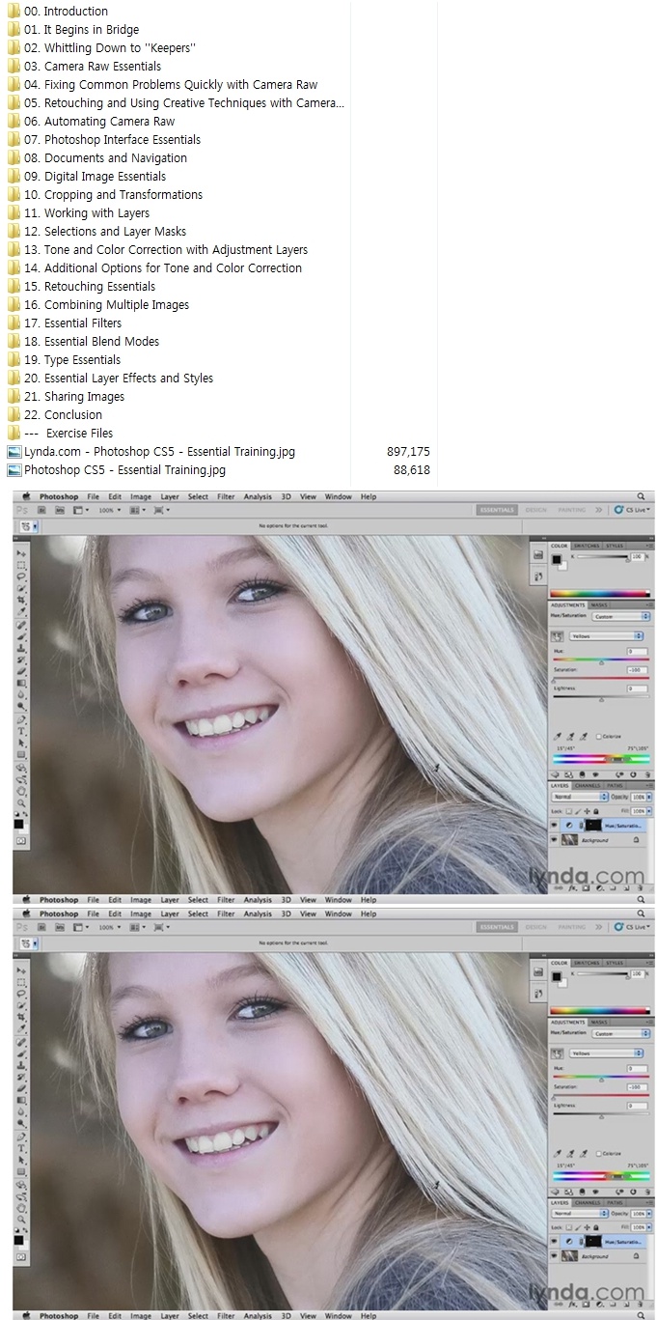The image size is (657, 1320).
Task: Choose Brush tool in upper Photoshop screenshot
Action: (21, 635)
